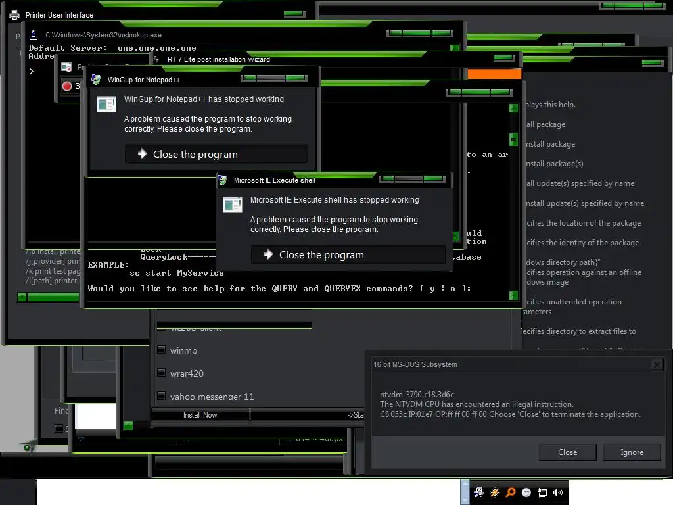
Task: Expand the hidden tray icons handle
Action: coord(465,492)
